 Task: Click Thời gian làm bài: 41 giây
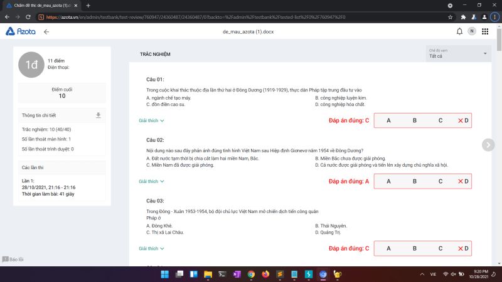pos(48,194)
